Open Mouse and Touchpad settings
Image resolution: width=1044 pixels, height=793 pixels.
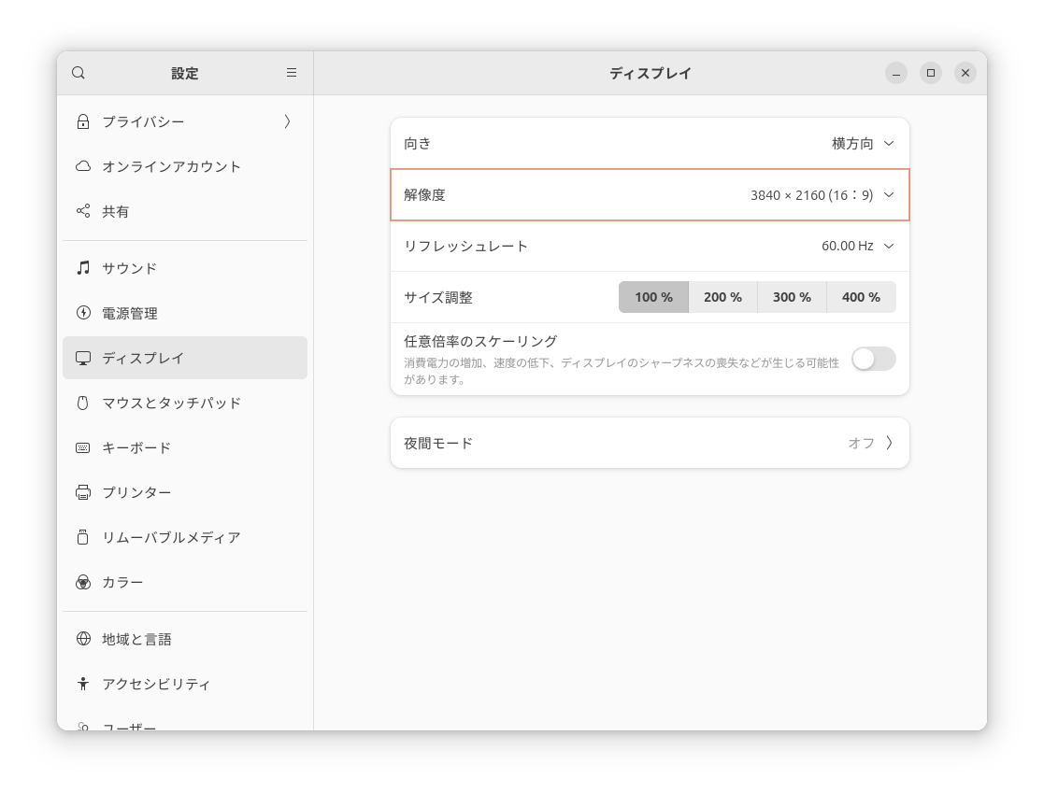(172, 403)
